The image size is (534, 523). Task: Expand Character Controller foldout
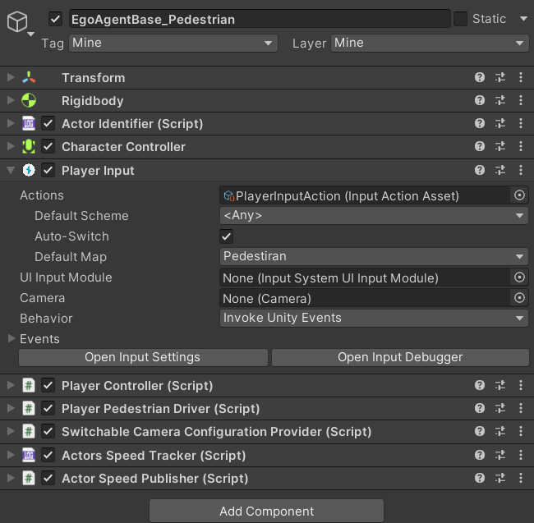pyautogui.click(x=11, y=146)
